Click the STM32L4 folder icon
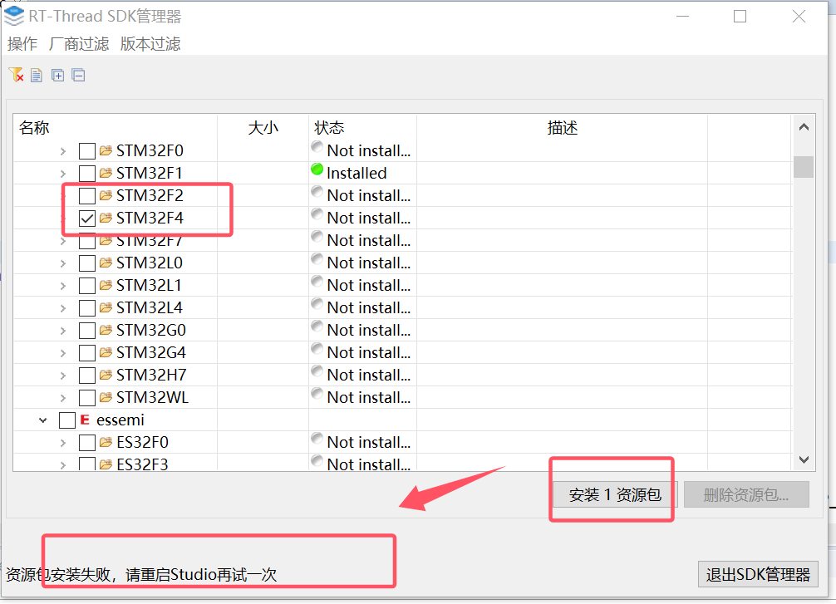This screenshot has width=836, height=604. click(x=106, y=307)
